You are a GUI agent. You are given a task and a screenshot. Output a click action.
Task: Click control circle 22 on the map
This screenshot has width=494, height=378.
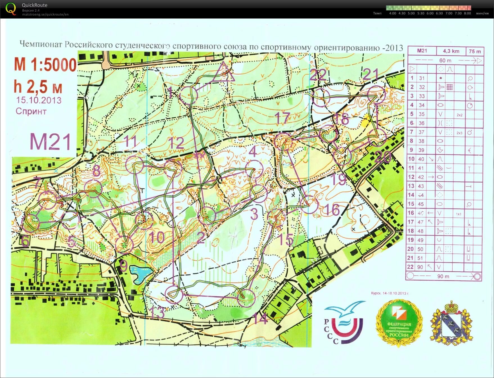321,97
